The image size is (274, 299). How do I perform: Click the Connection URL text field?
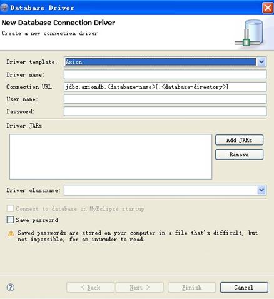coord(165,87)
